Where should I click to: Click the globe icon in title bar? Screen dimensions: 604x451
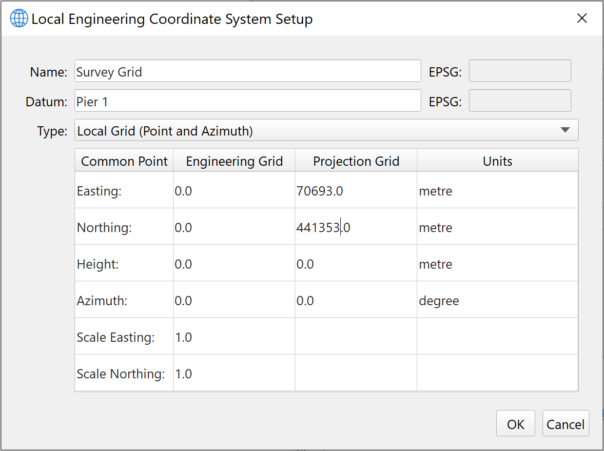(x=19, y=19)
